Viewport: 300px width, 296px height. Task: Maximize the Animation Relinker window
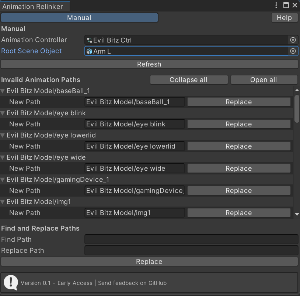pyautogui.click(x=286, y=5)
